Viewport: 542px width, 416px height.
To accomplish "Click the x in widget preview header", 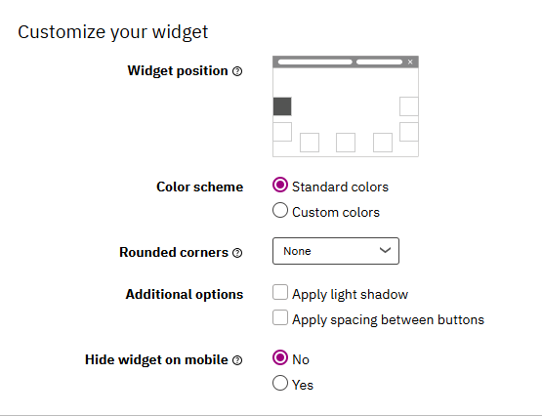I will (x=410, y=62).
